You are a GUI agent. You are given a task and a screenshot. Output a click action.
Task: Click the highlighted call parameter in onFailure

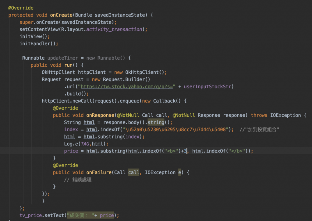click(134, 173)
